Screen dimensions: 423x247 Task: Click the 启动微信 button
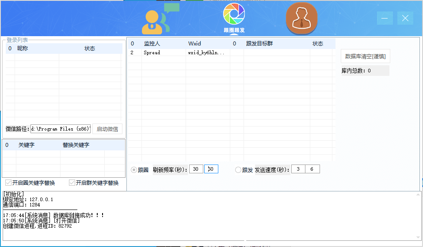point(107,129)
